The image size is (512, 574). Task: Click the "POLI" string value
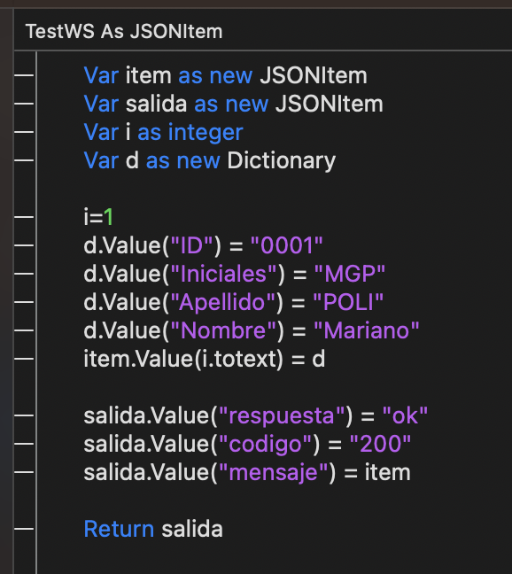[x=348, y=302]
